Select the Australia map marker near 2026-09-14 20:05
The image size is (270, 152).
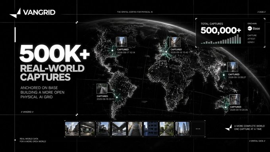pos(226,107)
